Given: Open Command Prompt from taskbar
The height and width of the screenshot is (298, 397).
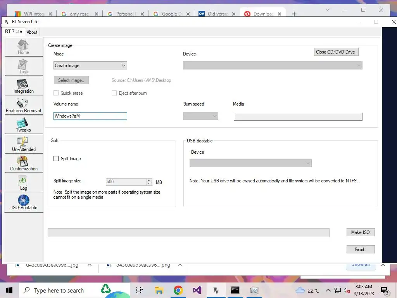Looking at the screenshot, I should [235, 290].
